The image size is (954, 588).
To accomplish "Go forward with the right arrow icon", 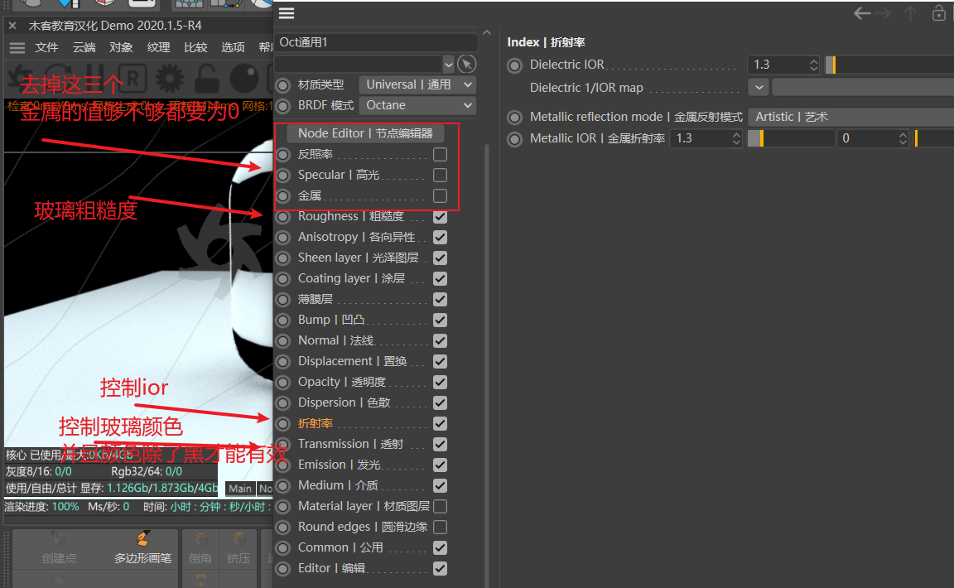I will [x=883, y=12].
